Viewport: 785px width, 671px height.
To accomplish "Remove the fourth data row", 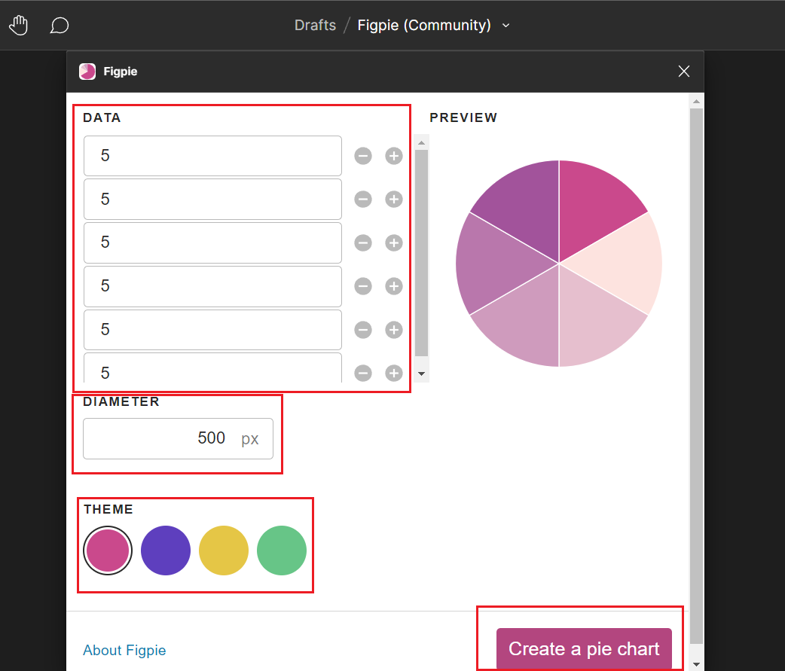I will [x=363, y=286].
